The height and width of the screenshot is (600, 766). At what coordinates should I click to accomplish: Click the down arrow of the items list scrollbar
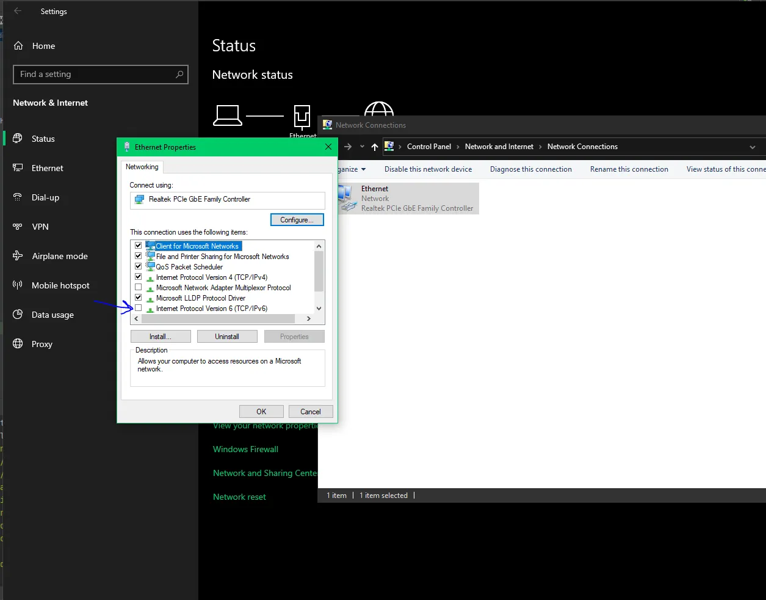(x=319, y=309)
